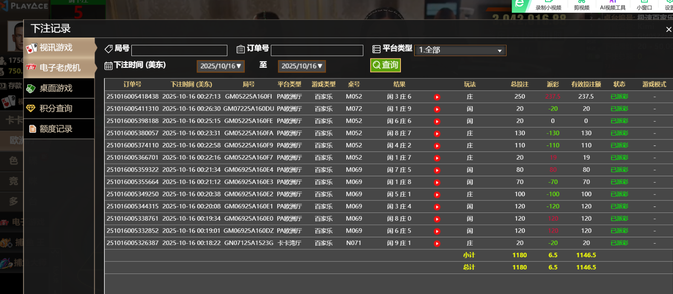Screen dimensions: 673x294
Task: Open the start date picker 2025/10/16
Action: (x=220, y=66)
